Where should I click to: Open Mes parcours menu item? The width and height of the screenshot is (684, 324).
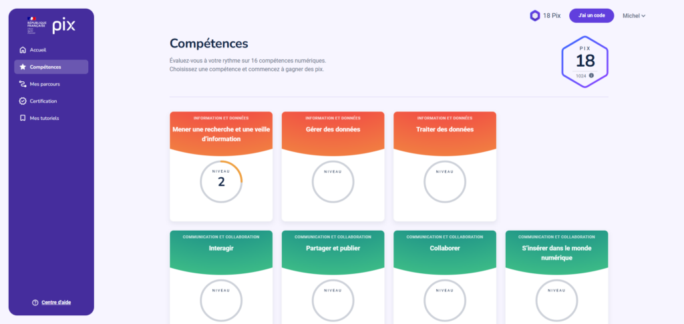click(45, 84)
